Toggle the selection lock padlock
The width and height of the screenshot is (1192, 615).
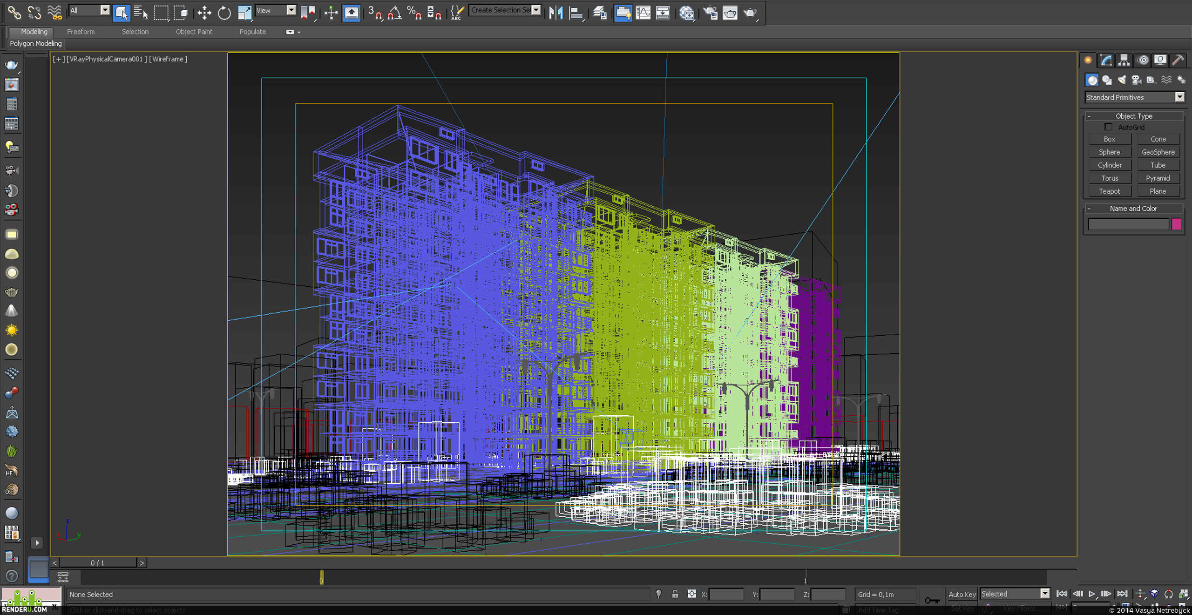coord(675,594)
